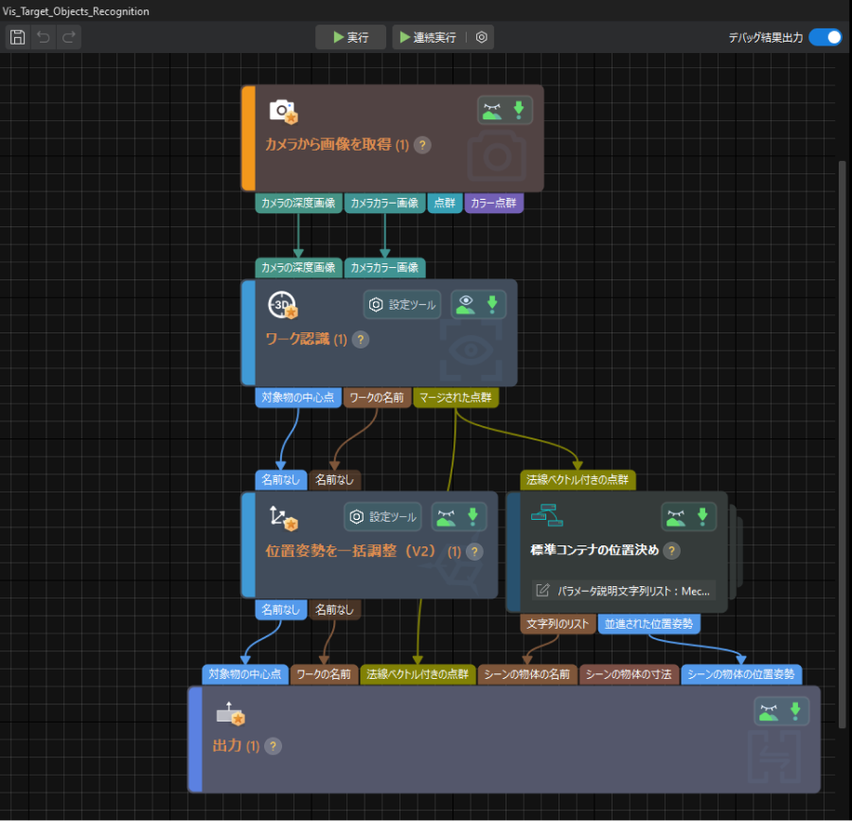
Task: Toggle デバッグ結果出力 switch off
Action: click(x=825, y=37)
